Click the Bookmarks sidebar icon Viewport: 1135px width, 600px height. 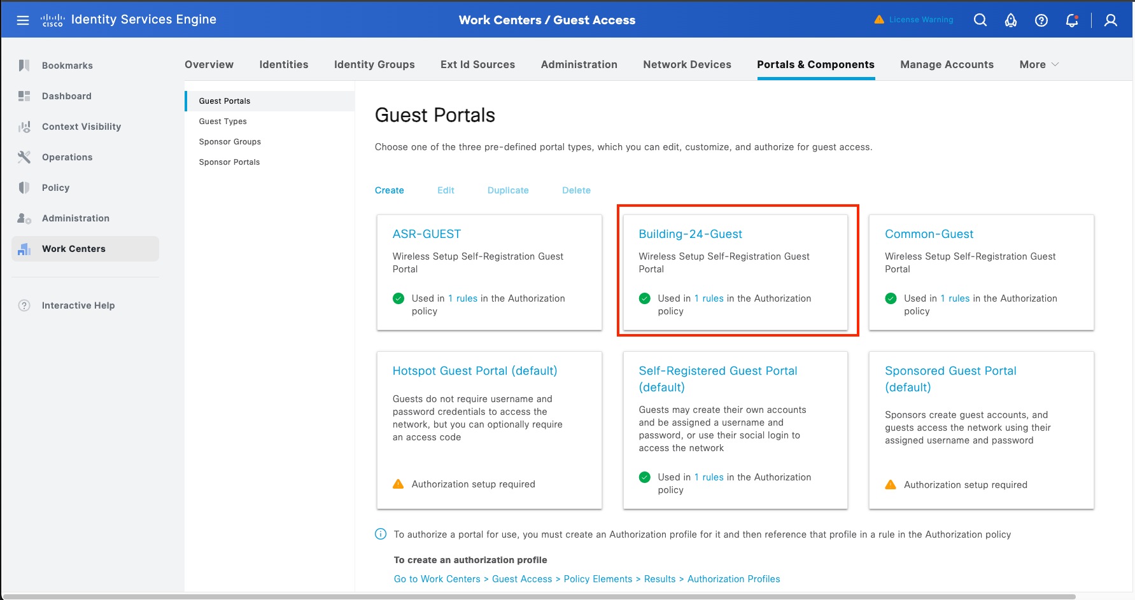click(x=24, y=66)
